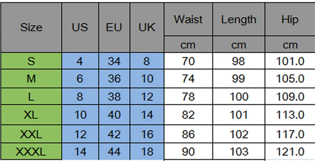Click the cm unit under Waist
The width and height of the screenshot is (315, 162).
pyautogui.click(x=188, y=45)
